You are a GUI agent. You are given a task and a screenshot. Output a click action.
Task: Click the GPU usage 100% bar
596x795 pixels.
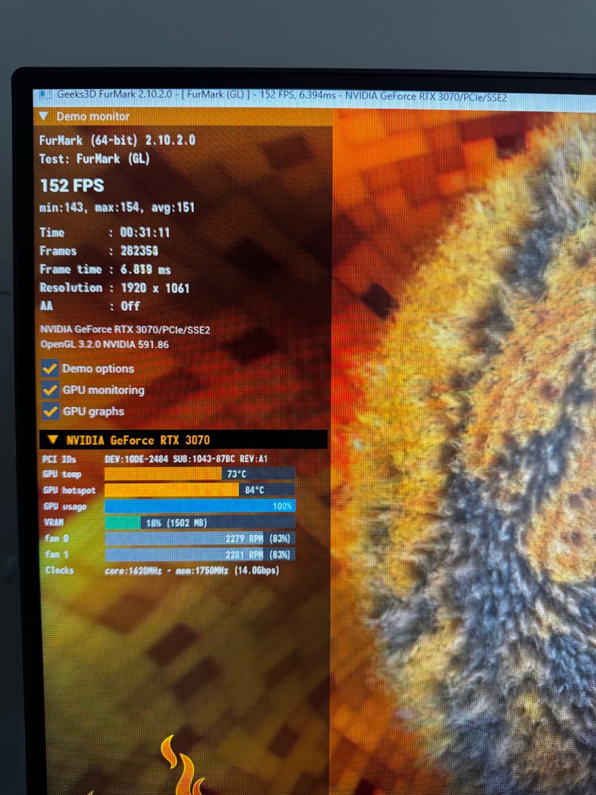[200, 506]
